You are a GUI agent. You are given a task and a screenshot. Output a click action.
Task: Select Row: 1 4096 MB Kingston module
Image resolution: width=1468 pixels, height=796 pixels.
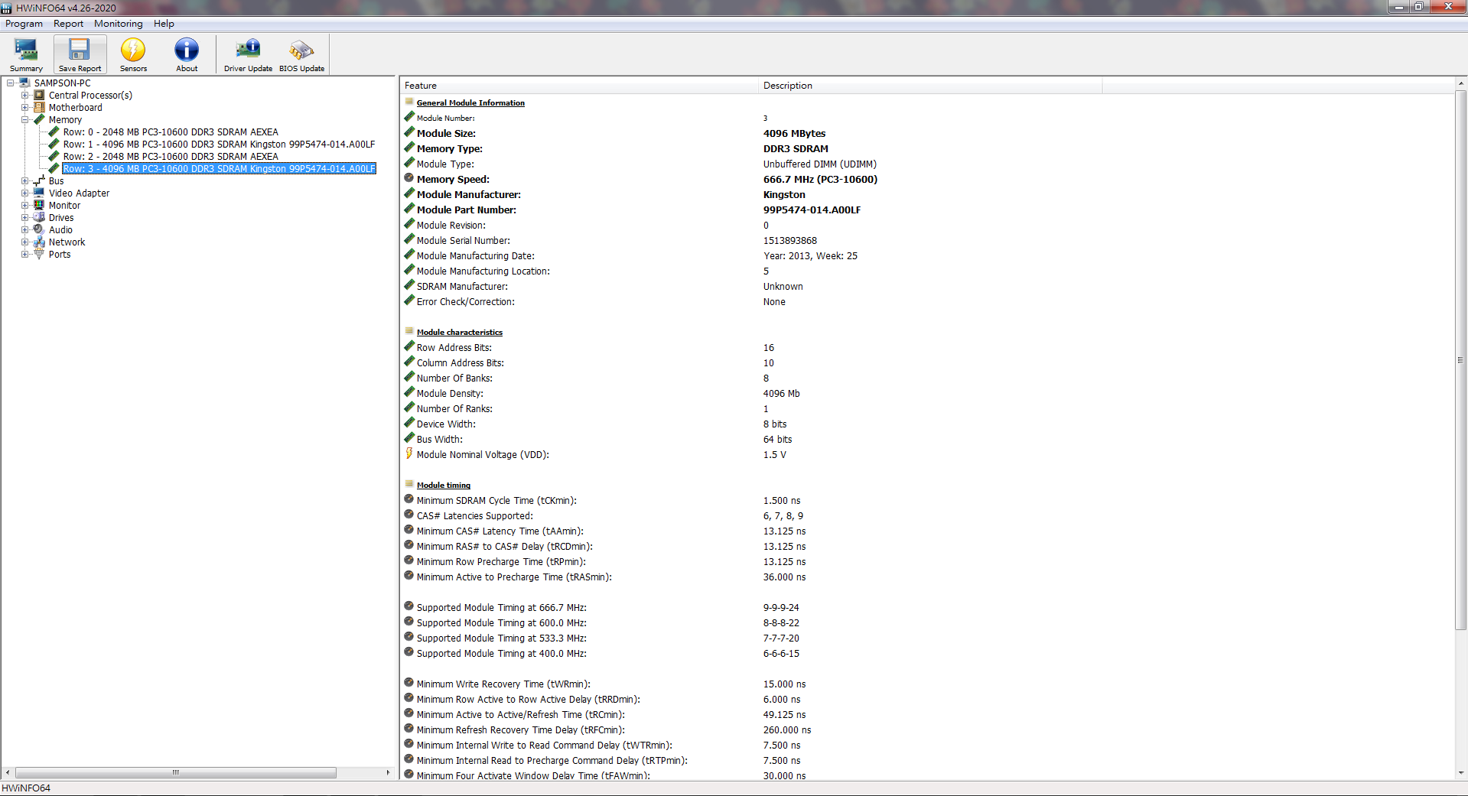[x=219, y=145]
